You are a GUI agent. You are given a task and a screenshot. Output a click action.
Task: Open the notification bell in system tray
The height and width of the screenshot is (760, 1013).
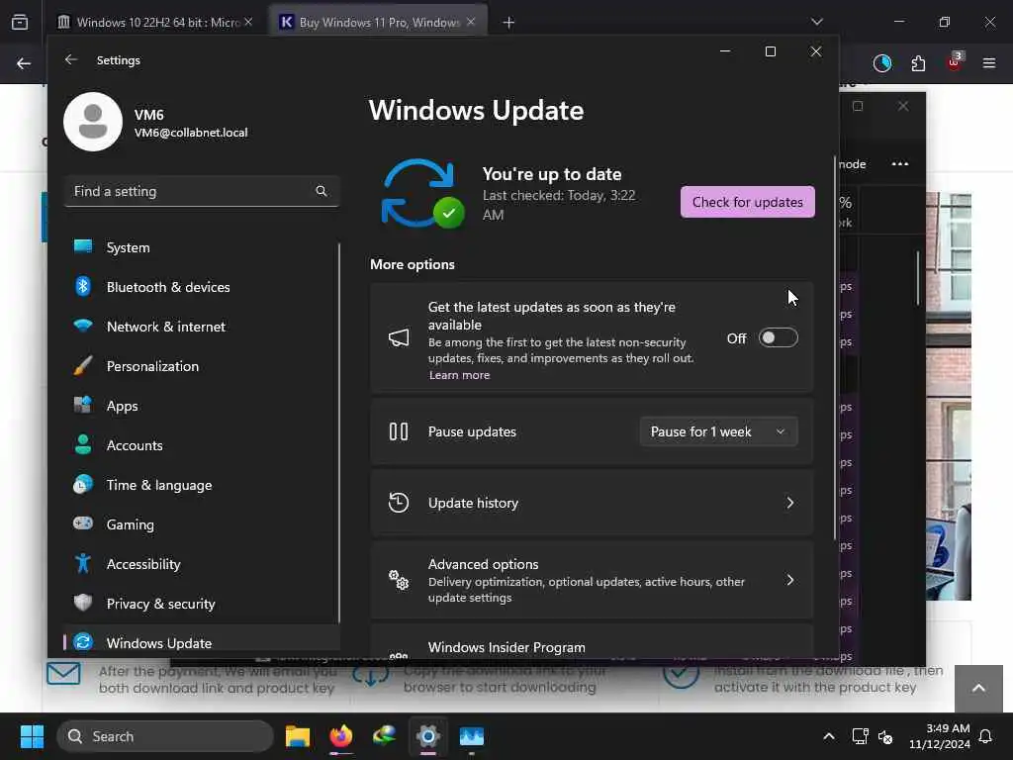point(986,736)
